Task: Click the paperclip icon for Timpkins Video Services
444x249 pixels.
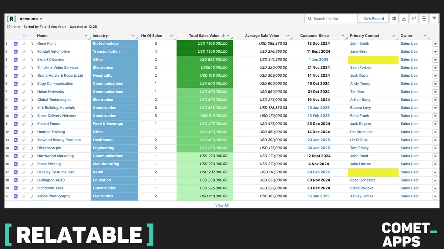Action: 24,68
